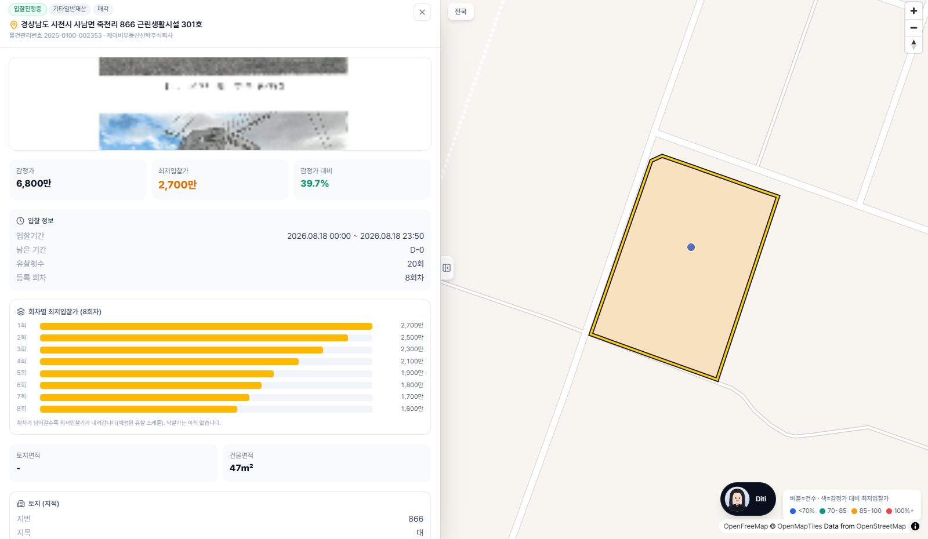Click the 매각 tag
The width and height of the screenshot is (928, 539).
point(103,9)
